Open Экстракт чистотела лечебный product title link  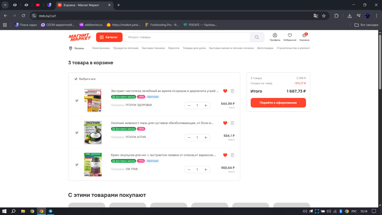click(x=165, y=91)
